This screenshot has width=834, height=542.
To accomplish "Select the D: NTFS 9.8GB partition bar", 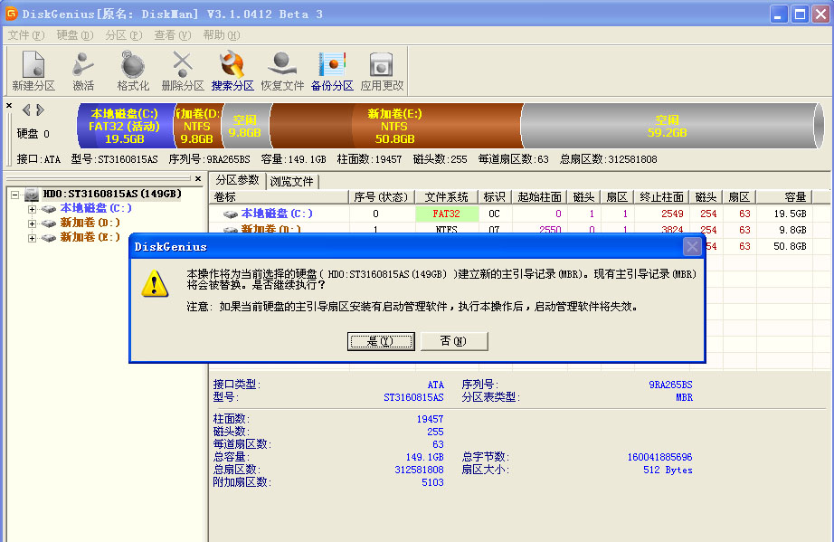I will [197, 126].
